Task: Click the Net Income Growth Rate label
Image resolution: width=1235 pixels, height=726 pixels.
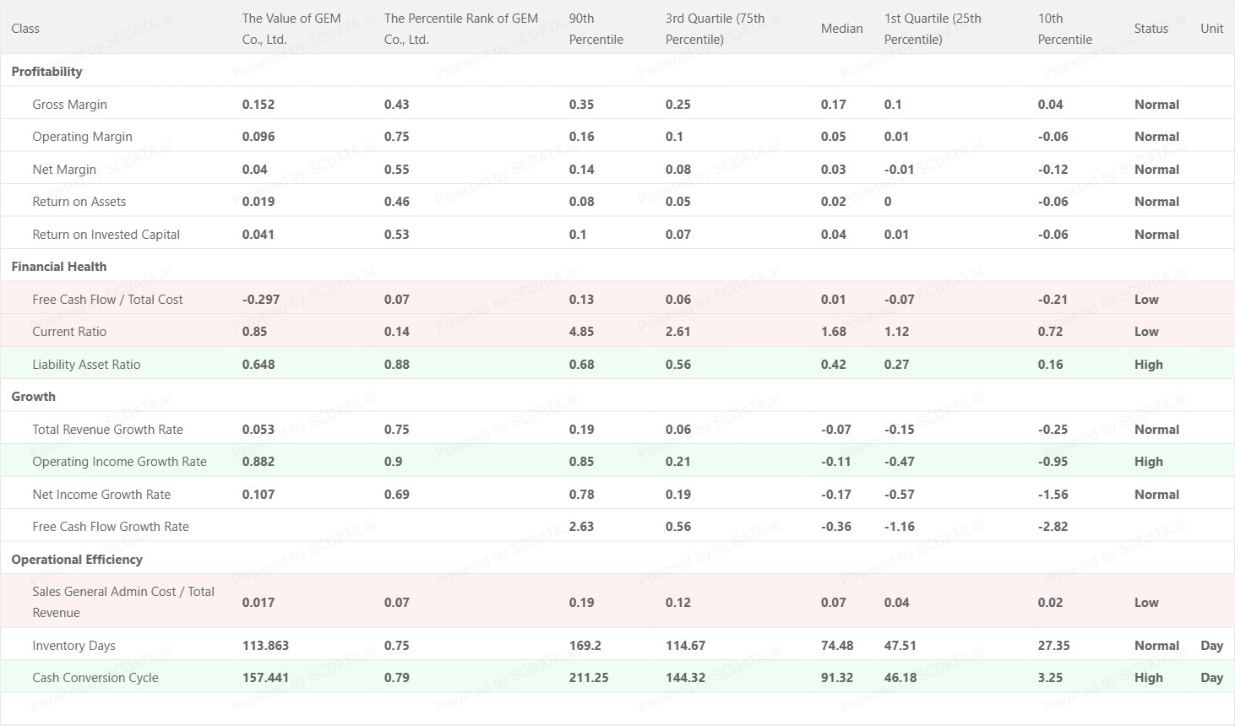Action: click(101, 495)
